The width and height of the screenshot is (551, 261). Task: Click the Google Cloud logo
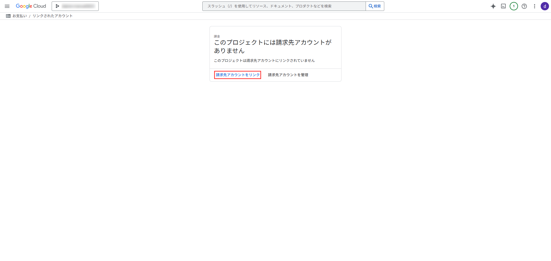coord(31,6)
